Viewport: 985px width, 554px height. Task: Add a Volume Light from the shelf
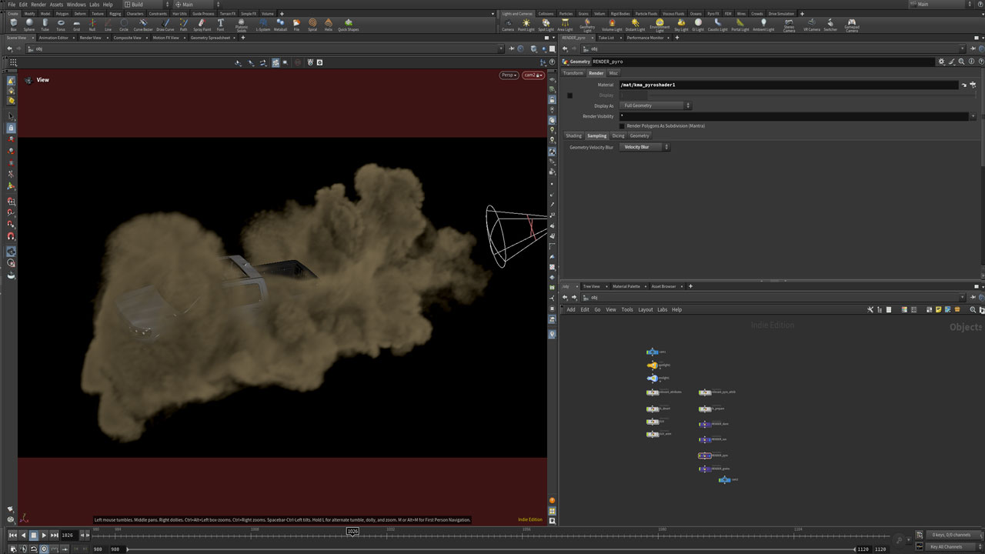click(x=612, y=25)
